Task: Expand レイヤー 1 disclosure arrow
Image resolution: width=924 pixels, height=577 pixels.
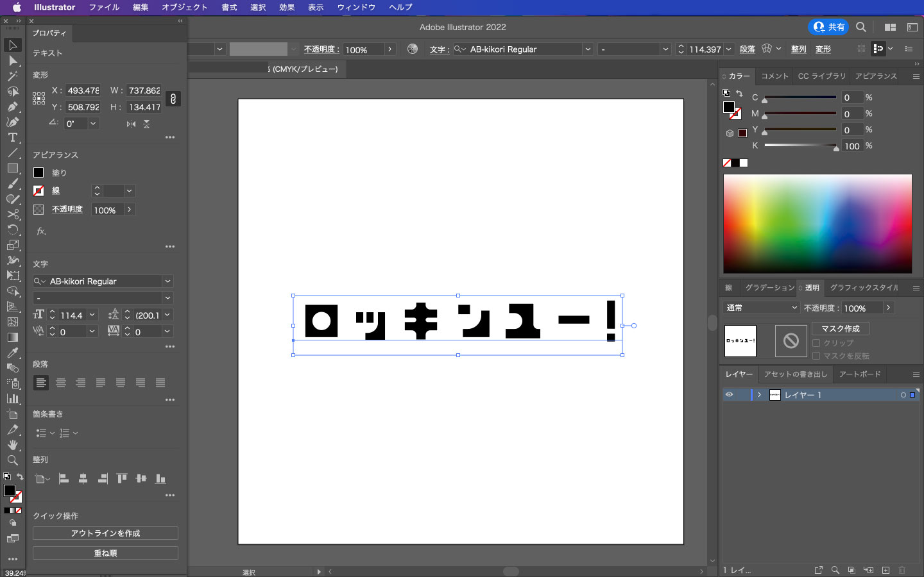Action: pos(759,395)
